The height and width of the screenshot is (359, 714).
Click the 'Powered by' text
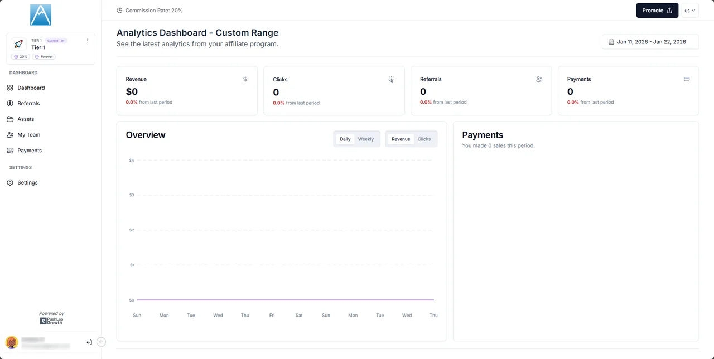tap(51, 313)
